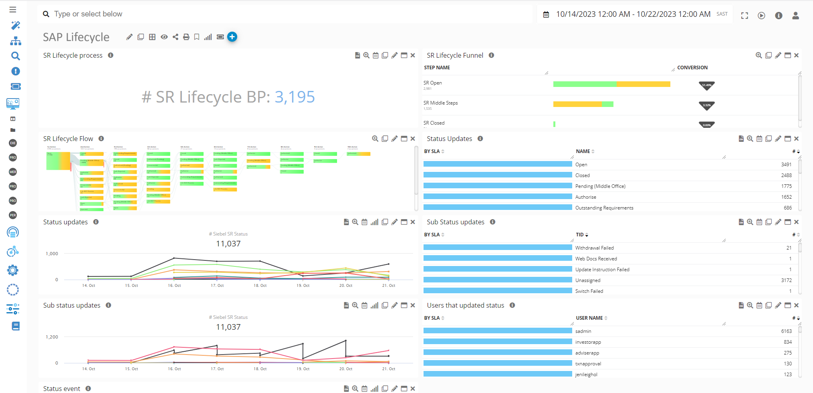Open the alerts exclamation icon in sidebar
The width and height of the screenshot is (813, 393).
point(15,71)
